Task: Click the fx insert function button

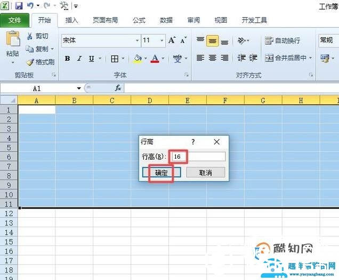Action: 118,88
